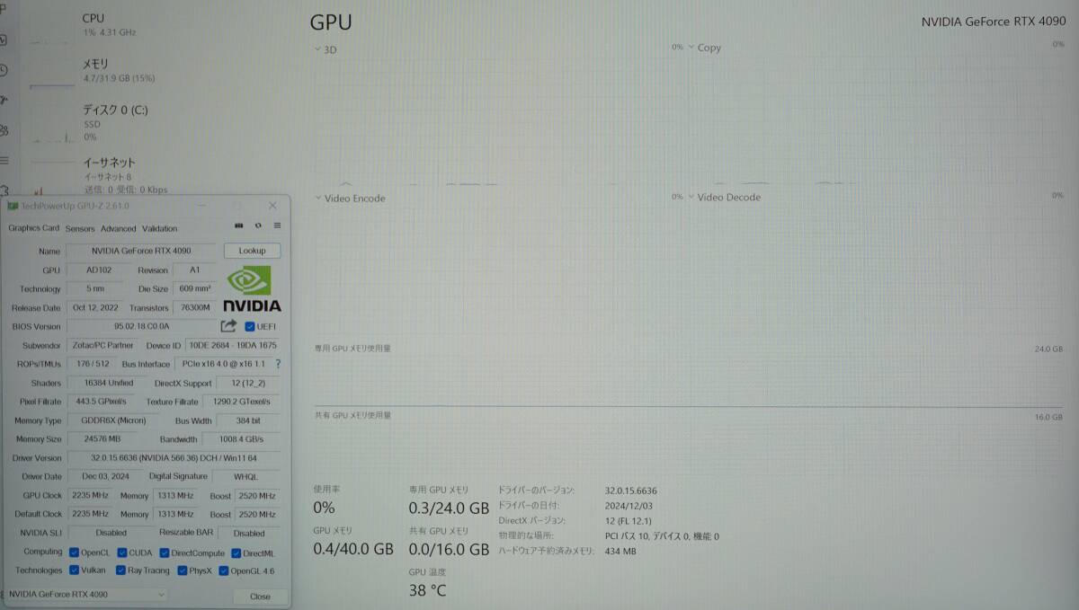Click NVIDIA GeForce RTX 4090 header text

(994, 22)
